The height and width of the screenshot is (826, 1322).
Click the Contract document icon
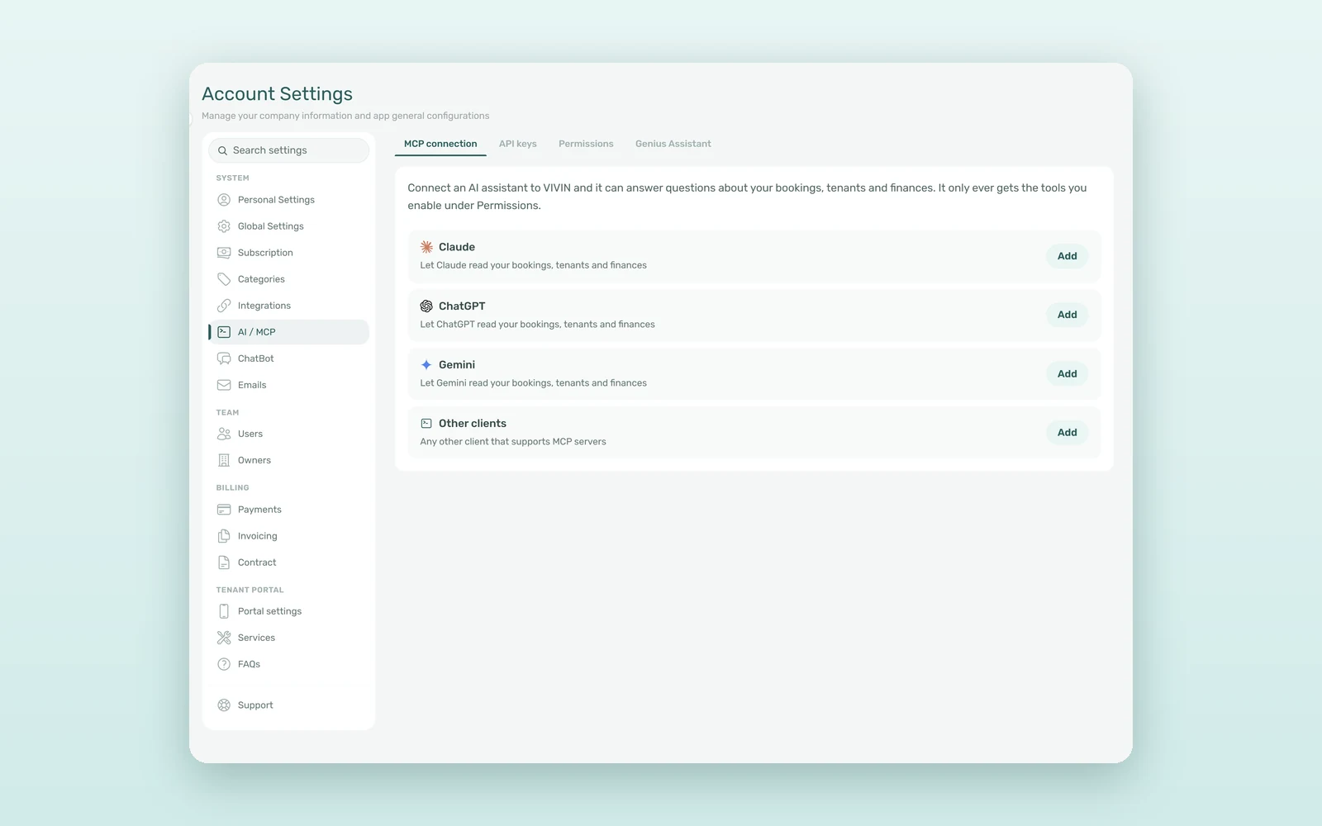tap(224, 563)
